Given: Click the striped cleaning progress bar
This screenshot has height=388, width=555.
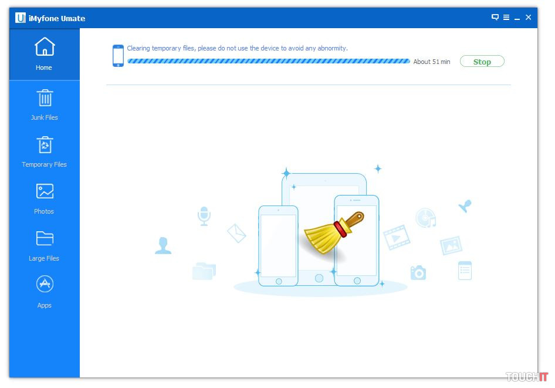Looking at the screenshot, I should [x=268, y=61].
